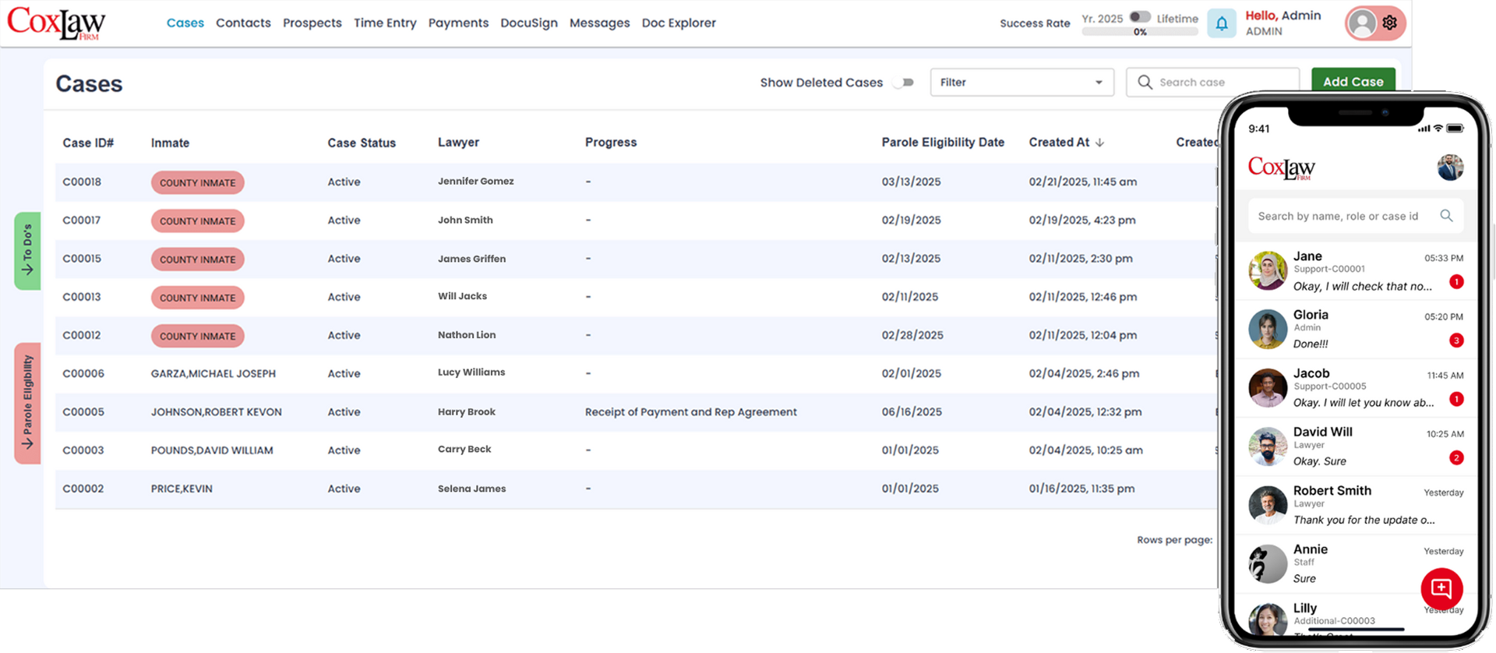Open the Filter dropdown
This screenshot has width=1496, height=653.
click(1021, 82)
